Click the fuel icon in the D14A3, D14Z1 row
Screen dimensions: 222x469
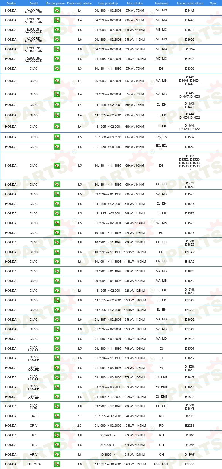57,105
